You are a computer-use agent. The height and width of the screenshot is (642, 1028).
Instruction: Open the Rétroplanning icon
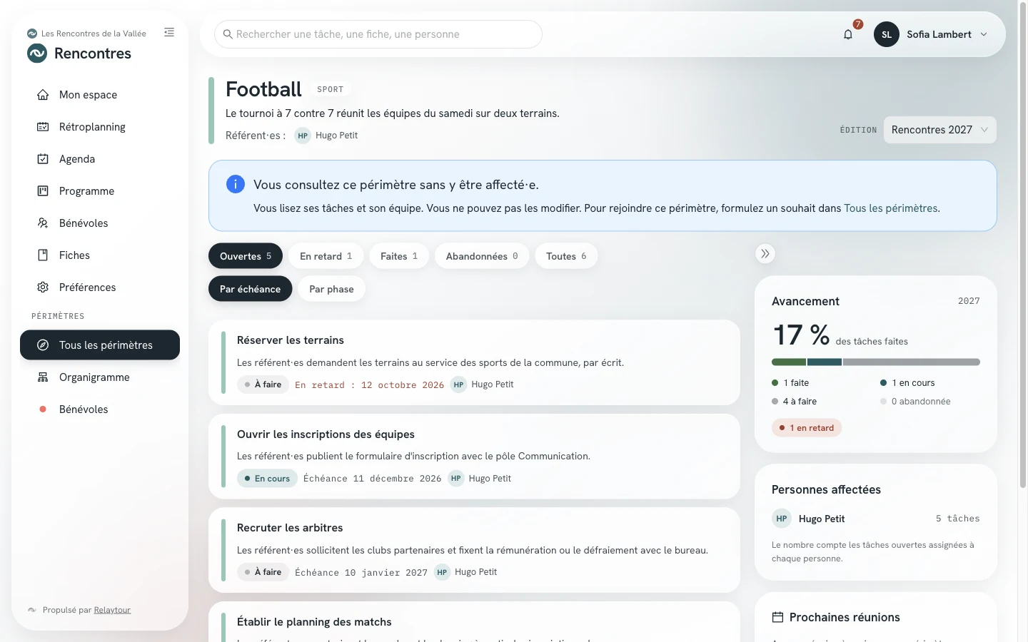click(x=43, y=127)
